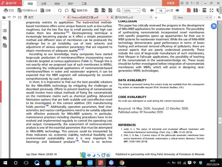222x167 pixels.
Task: Open the feedback icon in title bar
Action: pyautogui.click(x=182, y=3)
